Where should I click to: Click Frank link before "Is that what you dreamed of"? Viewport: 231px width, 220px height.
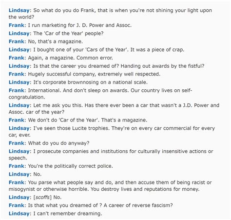[x=17, y=205]
